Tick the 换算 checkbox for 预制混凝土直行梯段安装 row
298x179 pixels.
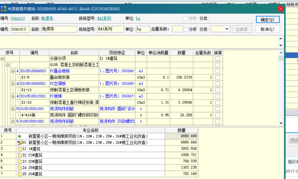point(218,102)
